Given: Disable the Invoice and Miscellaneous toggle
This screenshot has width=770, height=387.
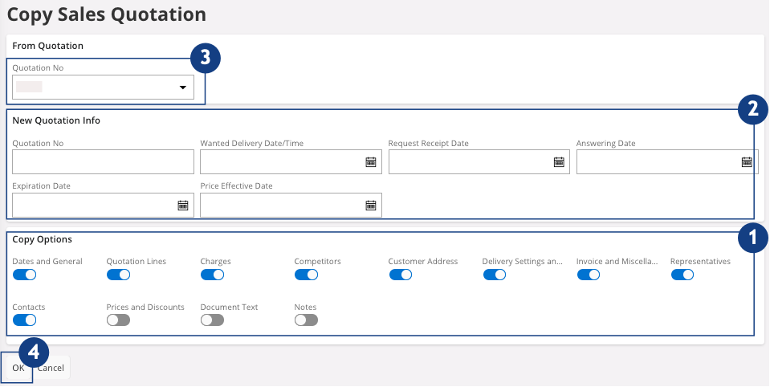Looking at the screenshot, I should (588, 275).
